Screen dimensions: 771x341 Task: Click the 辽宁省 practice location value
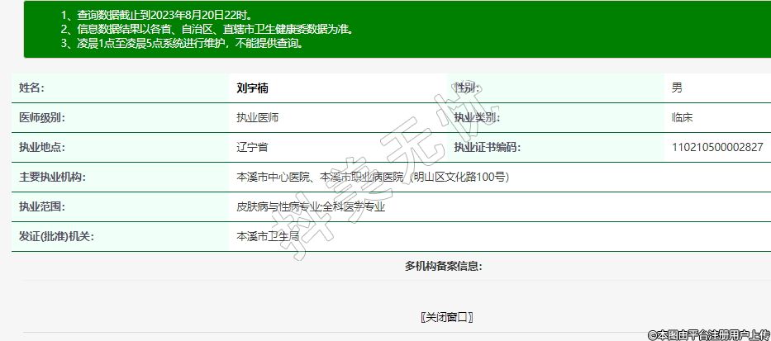[252, 147]
